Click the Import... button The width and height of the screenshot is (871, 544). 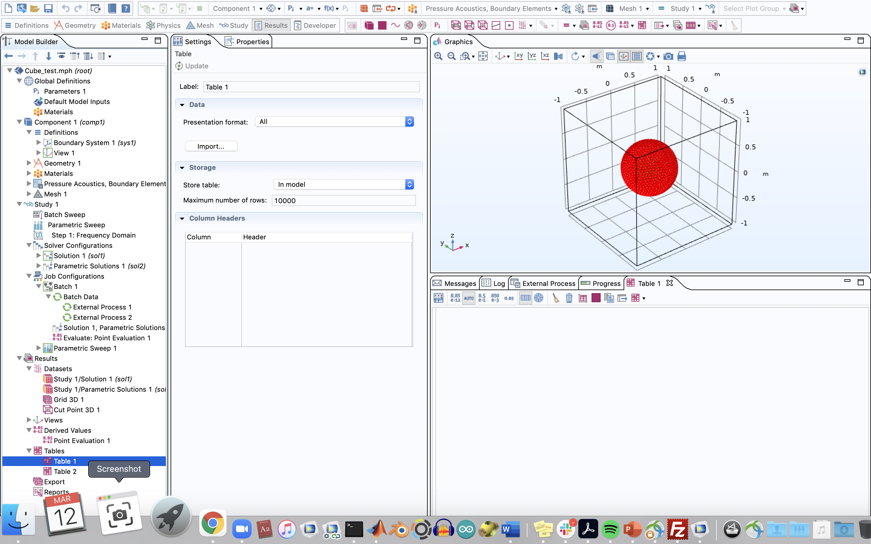pos(211,146)
